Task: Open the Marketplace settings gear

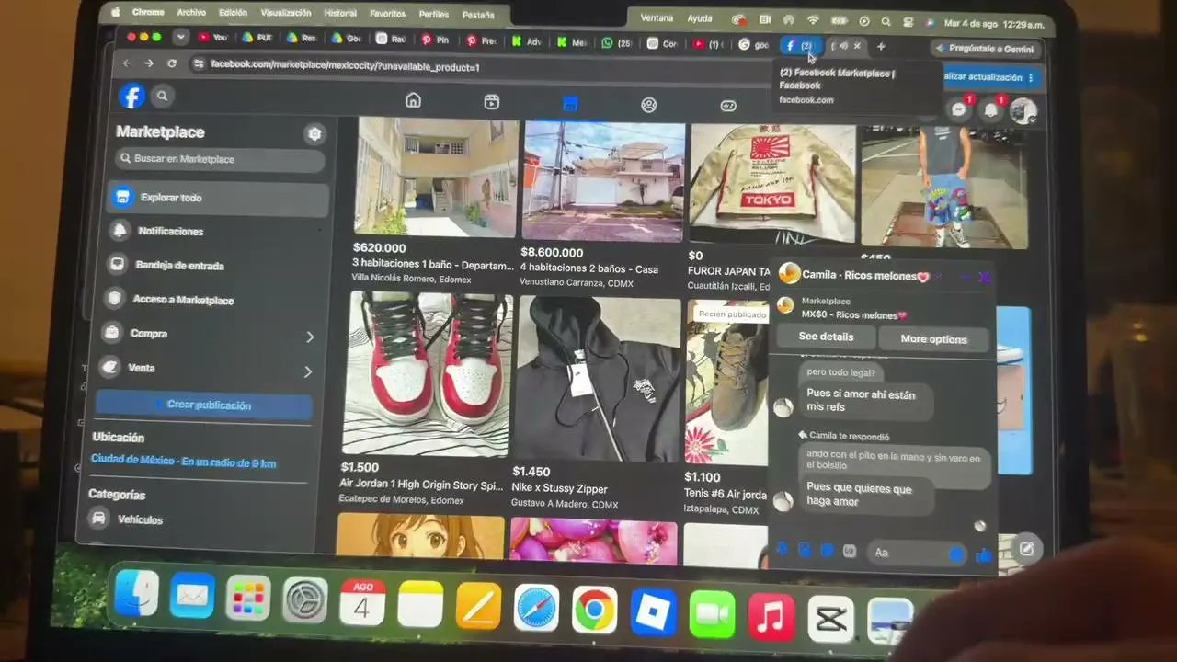Action: point(314,134)
